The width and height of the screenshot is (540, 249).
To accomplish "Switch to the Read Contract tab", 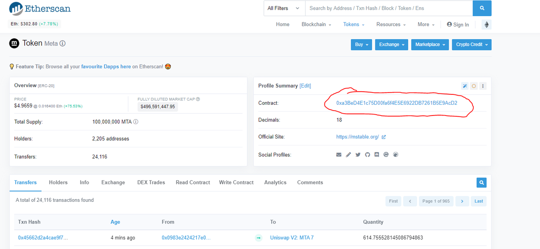I will (x=193, y=182).
